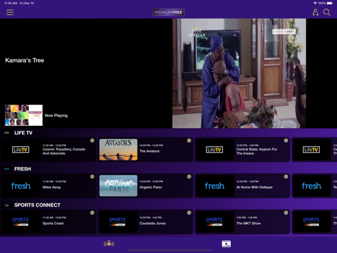Tap the 'Now Playing' label

(x=56, y=116)
